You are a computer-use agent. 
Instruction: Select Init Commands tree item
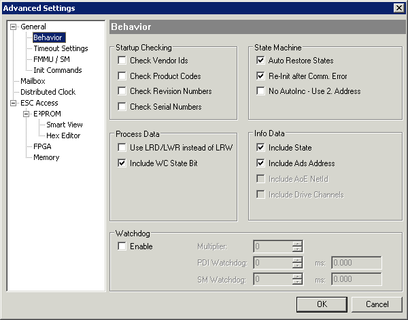click(58, 70)
